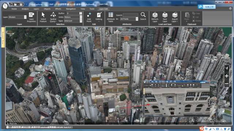Open the Units dropdown

(81, 17)
